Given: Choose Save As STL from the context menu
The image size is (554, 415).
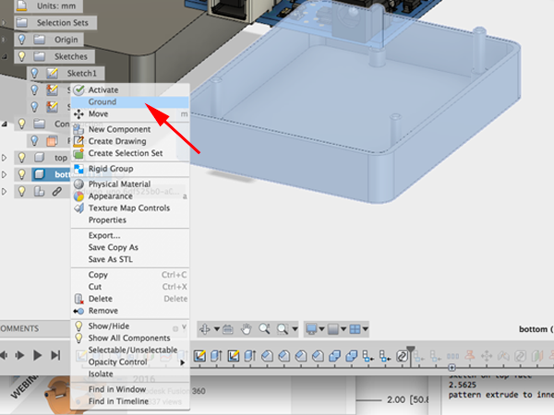Looking at the screenshot, I should [130, 259].
